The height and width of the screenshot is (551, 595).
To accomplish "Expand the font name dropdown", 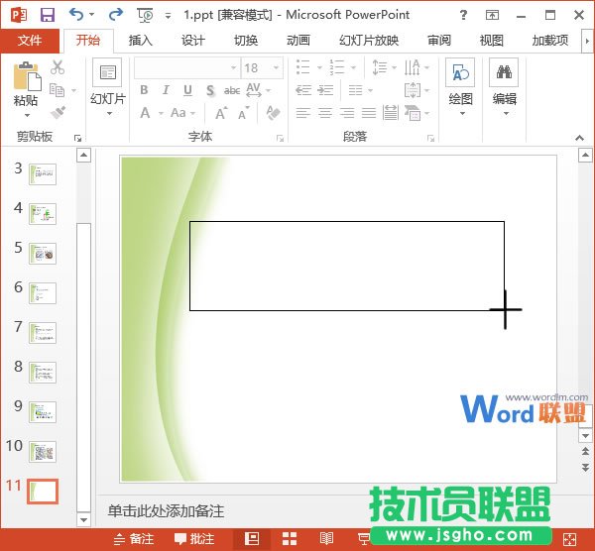I will click(233, 67).
